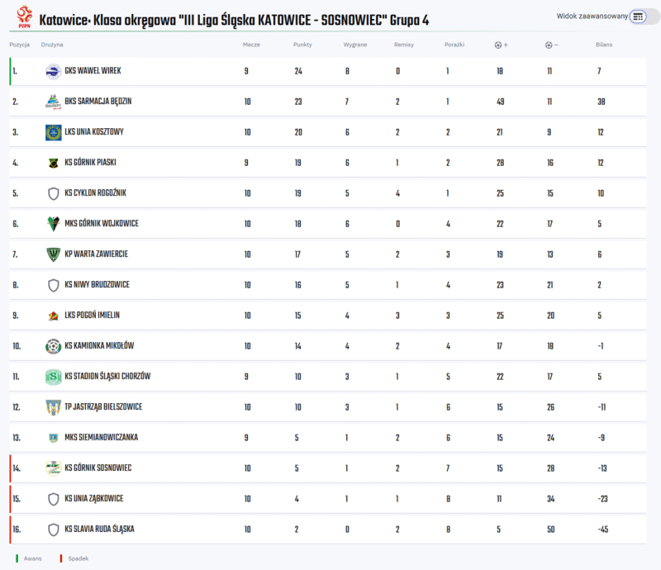Open the KS Cyklon Rogoźnik team link
This screenshot has width=661, height=570.
[95, 193]
